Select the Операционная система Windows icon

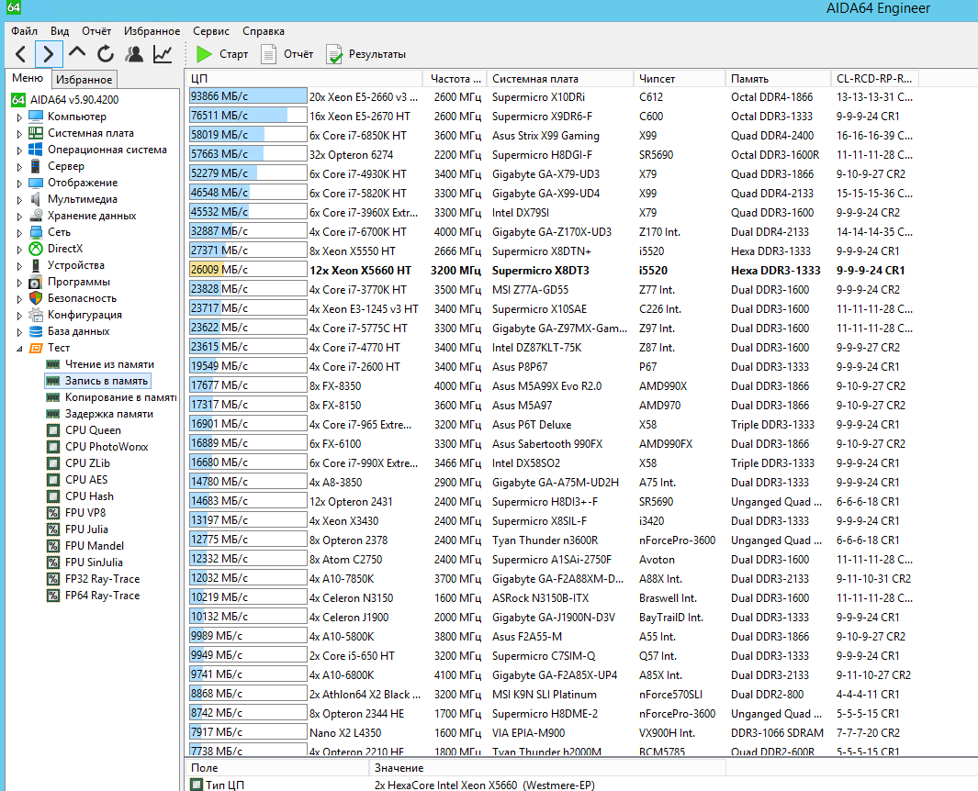(36, 150)
